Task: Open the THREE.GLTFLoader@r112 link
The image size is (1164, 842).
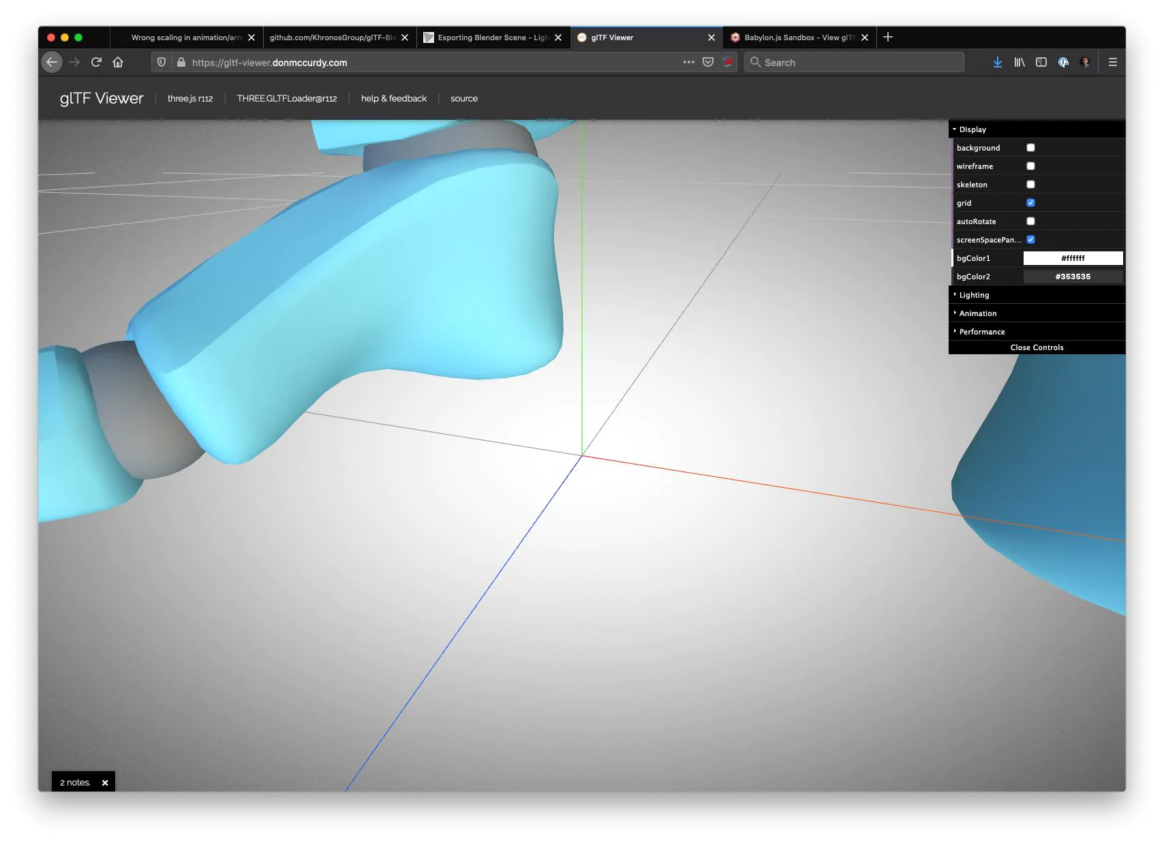Action: click(x=287, y=98)
